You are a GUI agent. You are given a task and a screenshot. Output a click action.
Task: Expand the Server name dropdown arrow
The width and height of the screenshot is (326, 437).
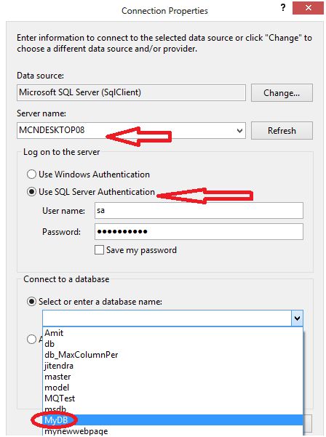click(239, 130)
